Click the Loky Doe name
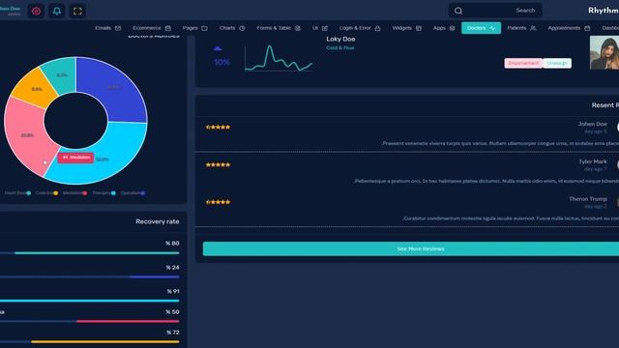The height and width of the screenshot is (348, 619). (x=340, y=39)
